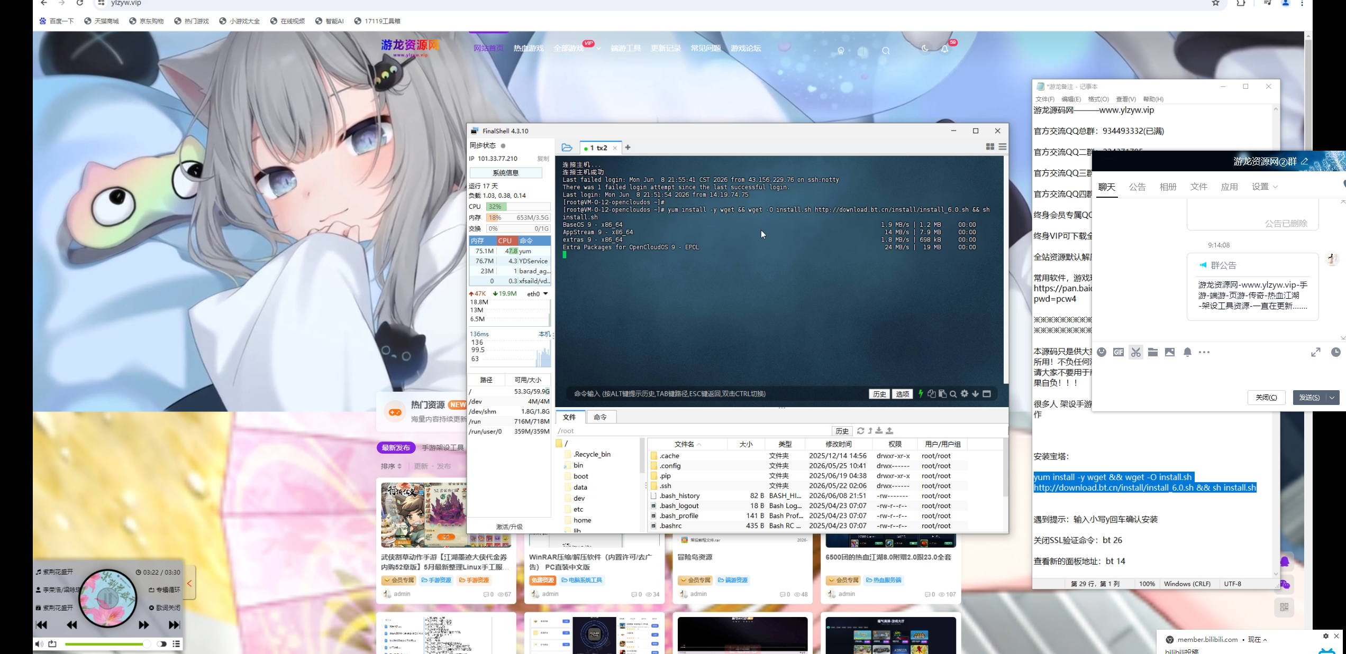
Task: Collapse the music player side arrow
Action: pos(189,583)
